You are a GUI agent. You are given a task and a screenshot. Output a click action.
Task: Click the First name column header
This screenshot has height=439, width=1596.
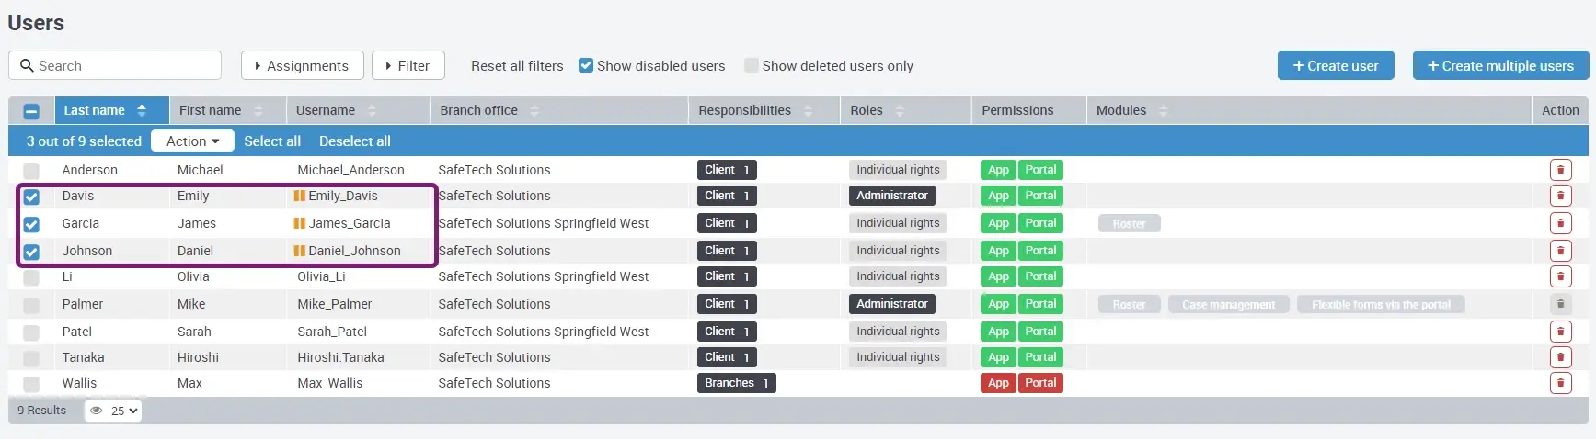coord(211,110)
